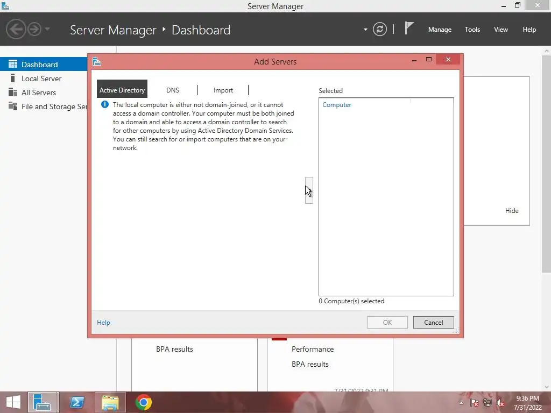
Task: Launch Google Chrome from the taskbar
Action: (143, 402)
